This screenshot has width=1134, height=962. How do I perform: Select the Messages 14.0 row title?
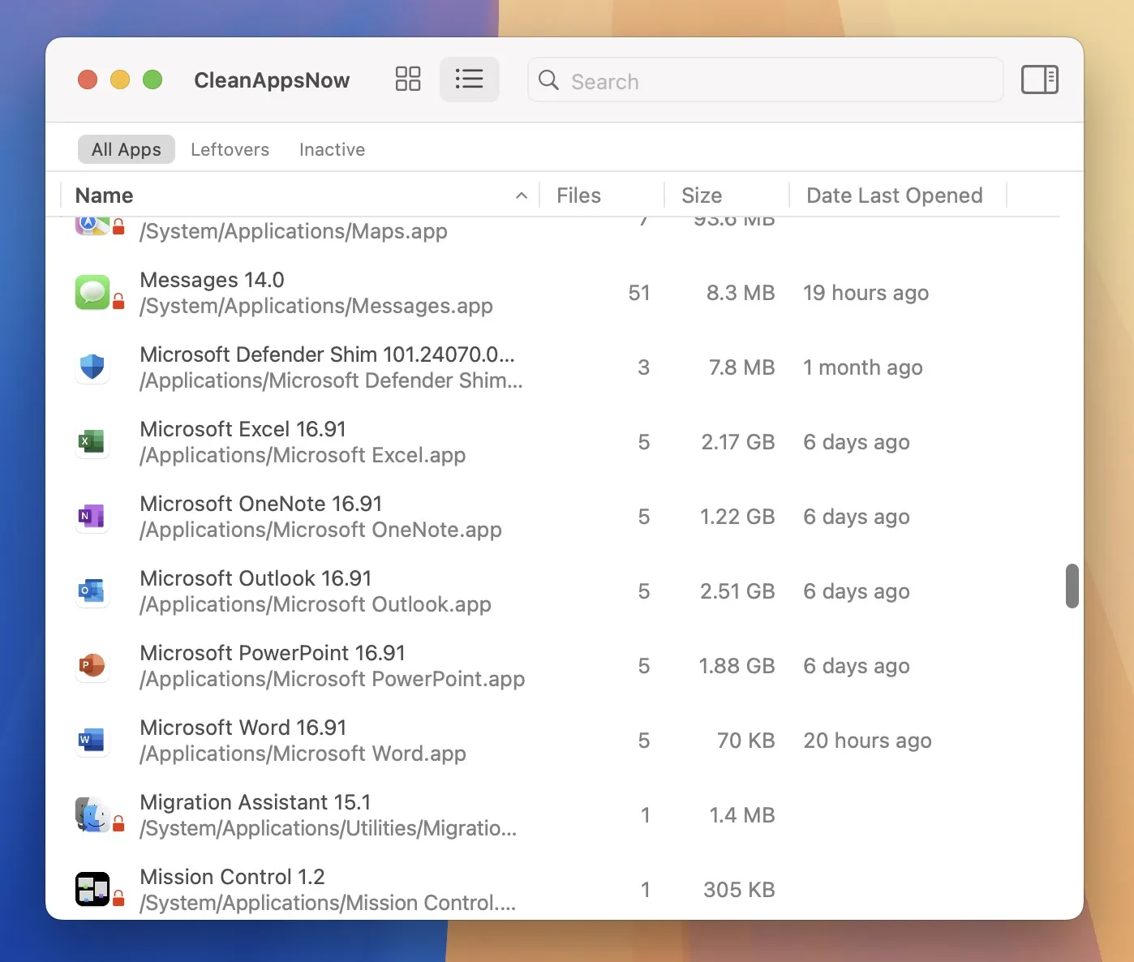(212, 280)
